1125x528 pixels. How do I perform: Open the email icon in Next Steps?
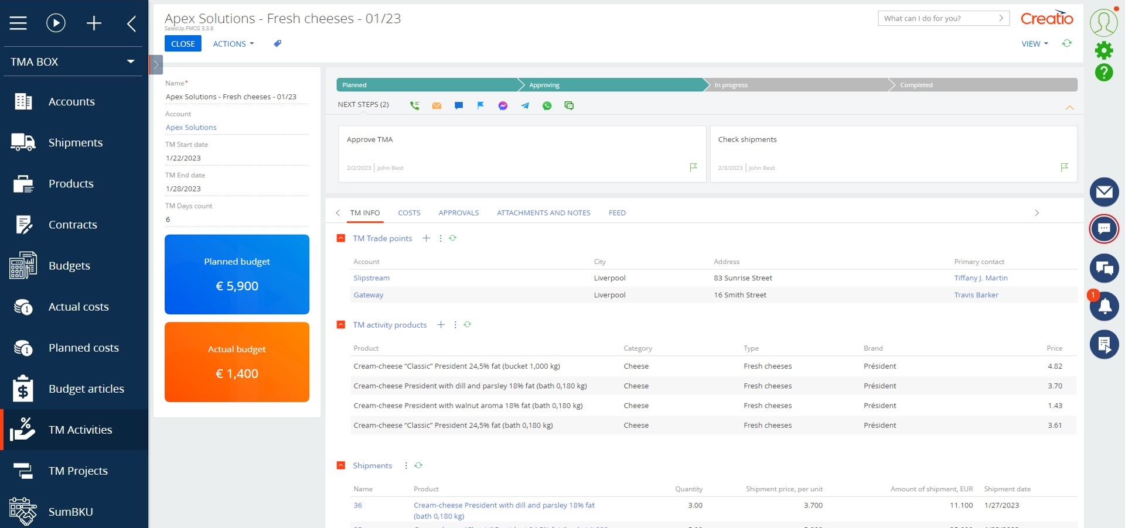click(x=437, y=105)
